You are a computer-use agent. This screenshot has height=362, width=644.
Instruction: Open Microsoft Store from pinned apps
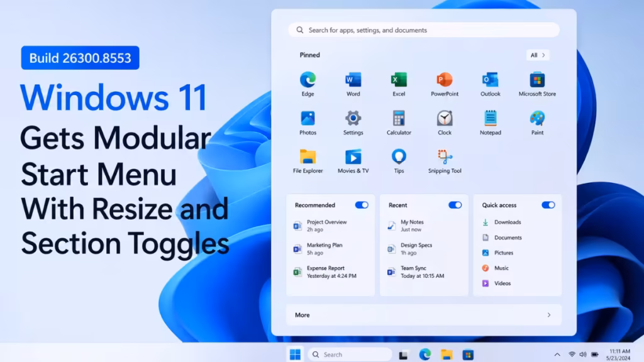537,84
